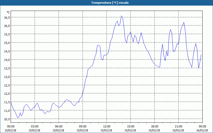Click the 18:00 time axis label
Screen dimensions: 213x133
click(155, 126)
